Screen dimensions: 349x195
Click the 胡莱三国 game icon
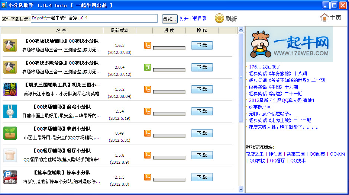10,89
